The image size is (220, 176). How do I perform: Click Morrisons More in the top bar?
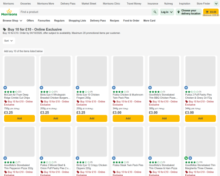click(x=45, y=4)
